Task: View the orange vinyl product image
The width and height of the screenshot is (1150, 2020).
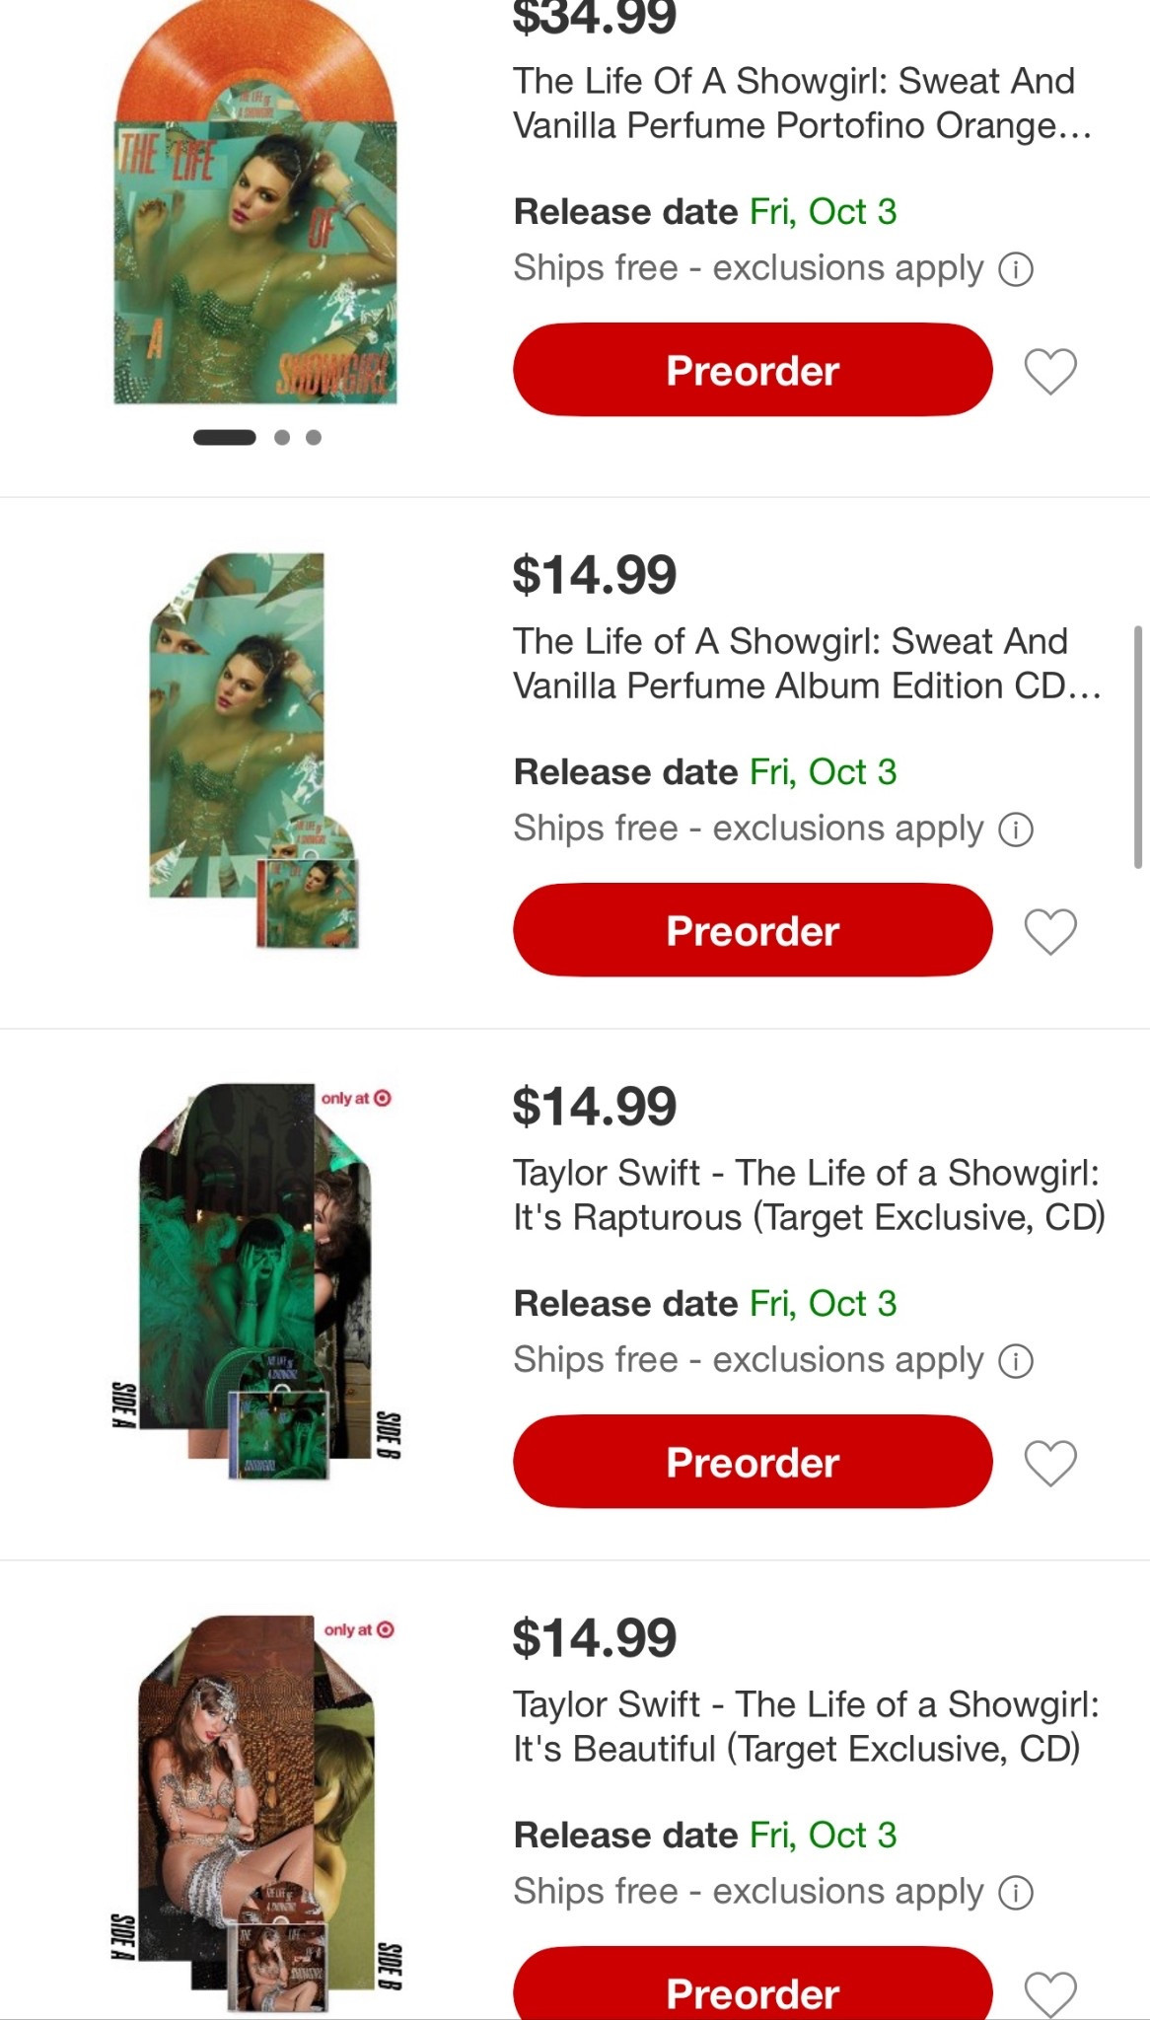Action: click(x=255, y=207)
